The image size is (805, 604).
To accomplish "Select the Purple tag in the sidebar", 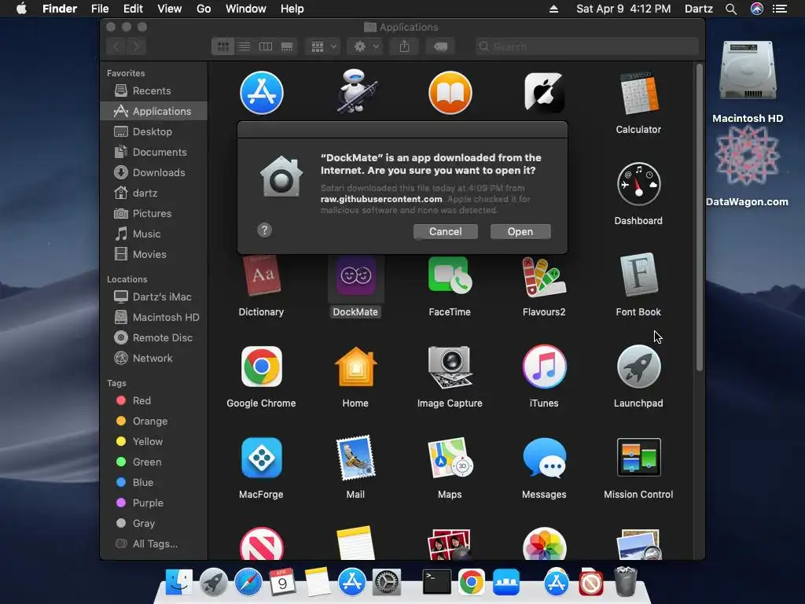I will [153, 503].
